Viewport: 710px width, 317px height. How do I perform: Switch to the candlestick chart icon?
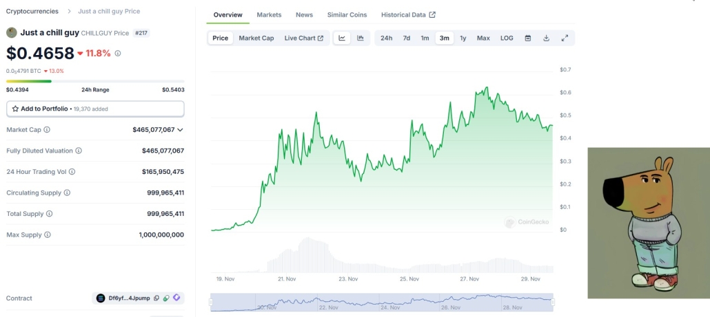(361, 38)
